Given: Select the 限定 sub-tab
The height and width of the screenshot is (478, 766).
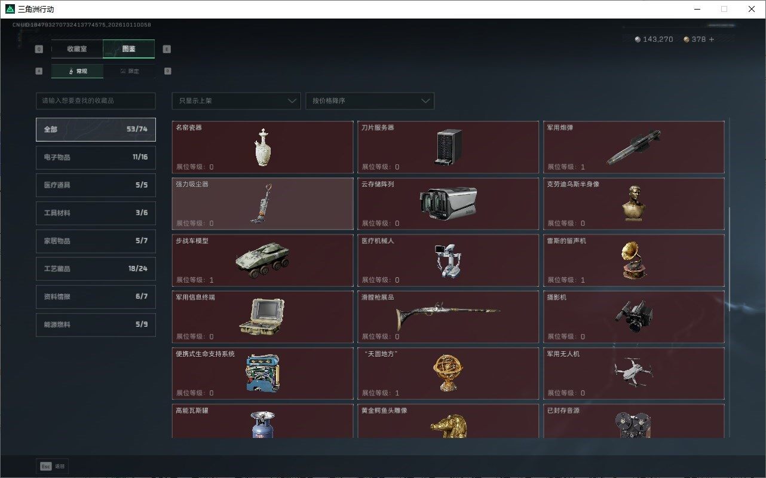Looking at the screenshot, I should point(129,71).
